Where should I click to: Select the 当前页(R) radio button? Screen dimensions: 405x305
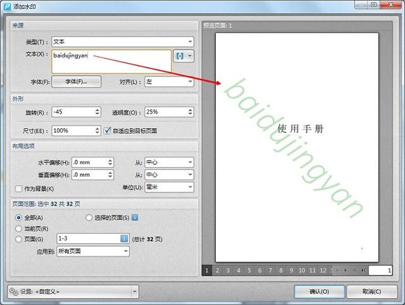(18, 229)
